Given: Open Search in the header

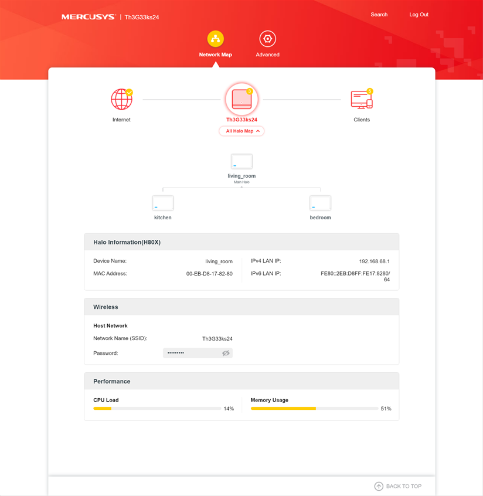Looking at the screenshot, I should 379,15.
